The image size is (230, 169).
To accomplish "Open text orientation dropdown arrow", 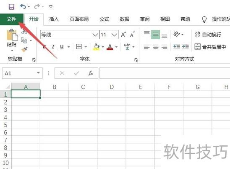I will coord(182,35).
